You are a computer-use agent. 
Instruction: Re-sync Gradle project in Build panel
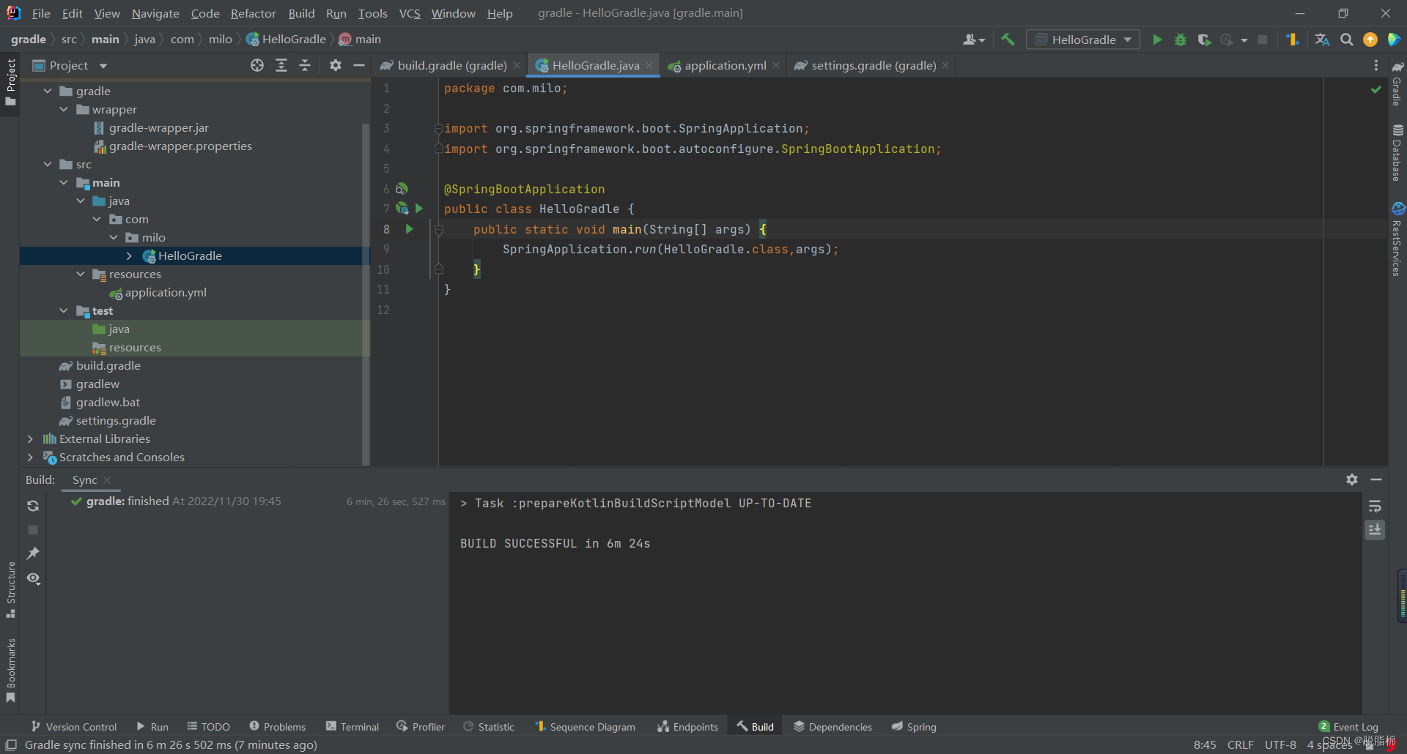tap(32, 505)
